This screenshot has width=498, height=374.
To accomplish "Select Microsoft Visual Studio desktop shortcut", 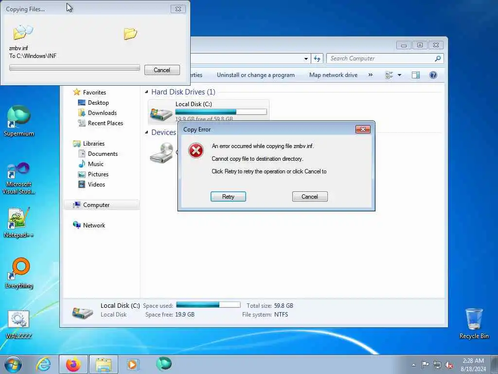I will point(19,178).
